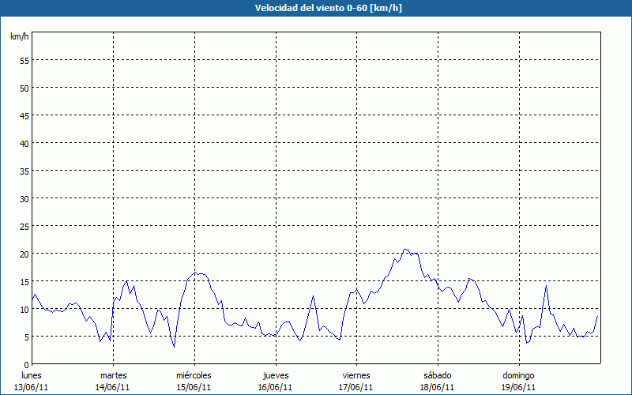Pick the 'jueves' day label

coord(276,375)
